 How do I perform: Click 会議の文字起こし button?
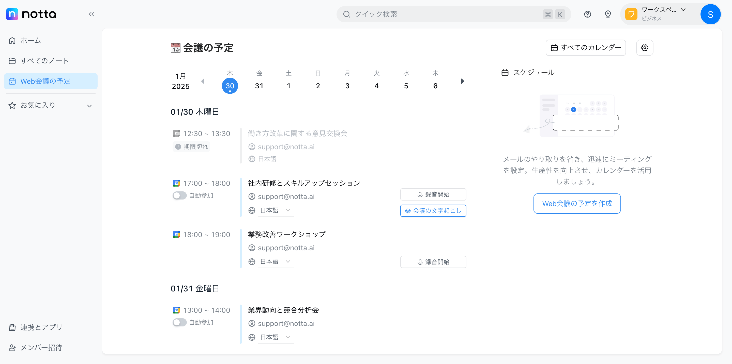tap(433, 210)
